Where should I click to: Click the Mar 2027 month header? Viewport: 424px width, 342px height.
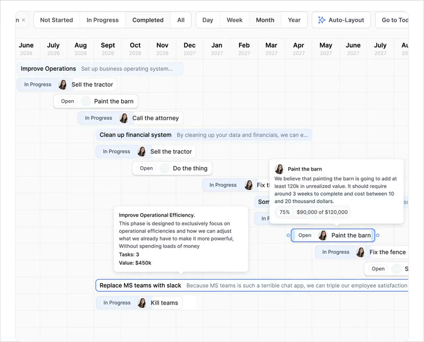[x=271, y=49]
